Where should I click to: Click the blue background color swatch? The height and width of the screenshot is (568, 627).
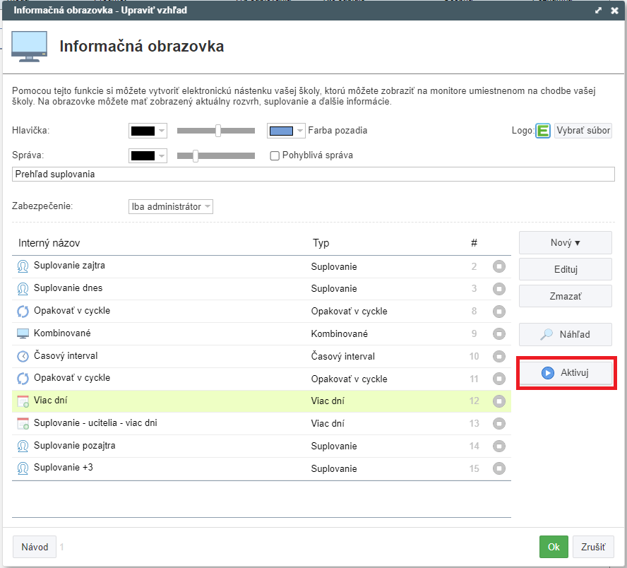pos(281,131)
